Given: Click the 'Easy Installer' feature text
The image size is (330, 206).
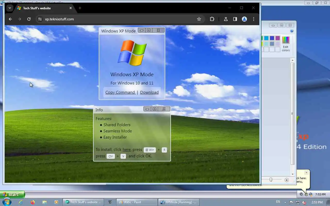Looking at the screenshot, I should [115, 137].
